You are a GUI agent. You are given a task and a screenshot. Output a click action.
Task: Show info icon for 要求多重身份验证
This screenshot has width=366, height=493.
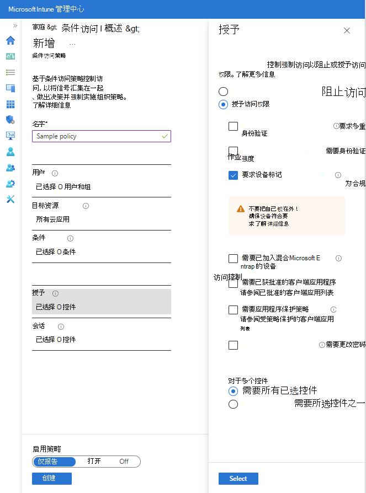(336, 126)
